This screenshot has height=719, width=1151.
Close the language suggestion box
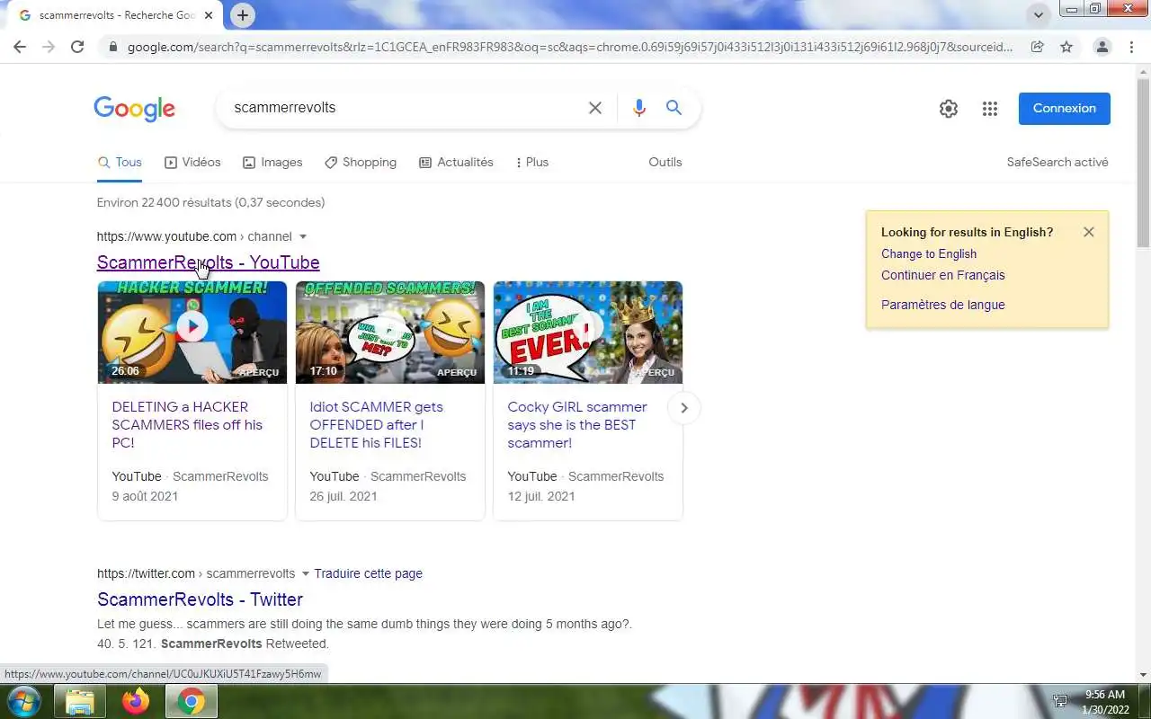[x=1089, y=232]
